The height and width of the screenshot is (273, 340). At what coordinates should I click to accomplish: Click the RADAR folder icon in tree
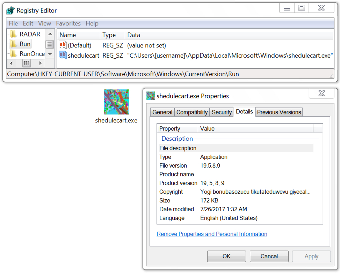click(13, 34)
